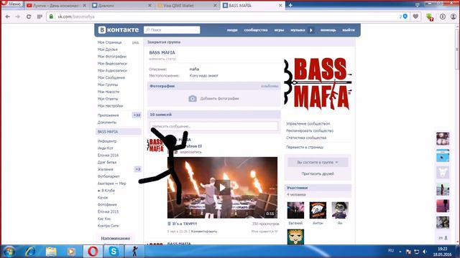Like the post via Мне нравится
The width and height of the screenshot is (460, 258).
click(x=264, y=231)
